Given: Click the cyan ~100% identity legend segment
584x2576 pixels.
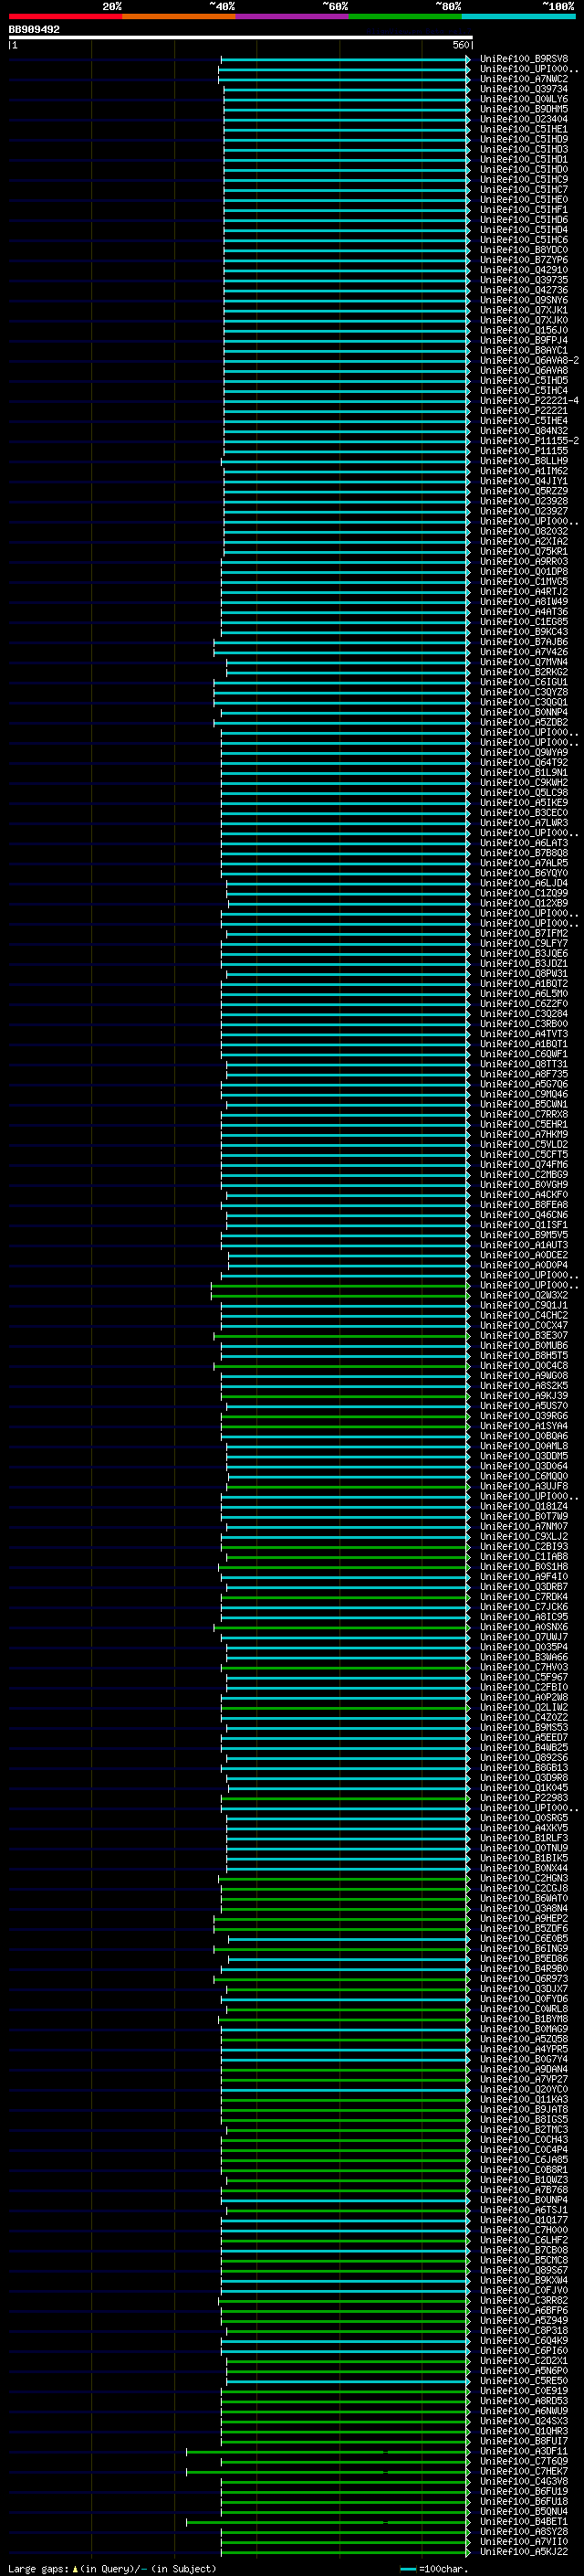Looking at the screenshot, I should point(518,16).
